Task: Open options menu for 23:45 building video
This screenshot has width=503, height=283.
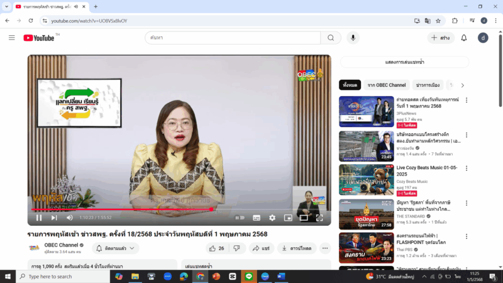Action: (x=467, y=135)
